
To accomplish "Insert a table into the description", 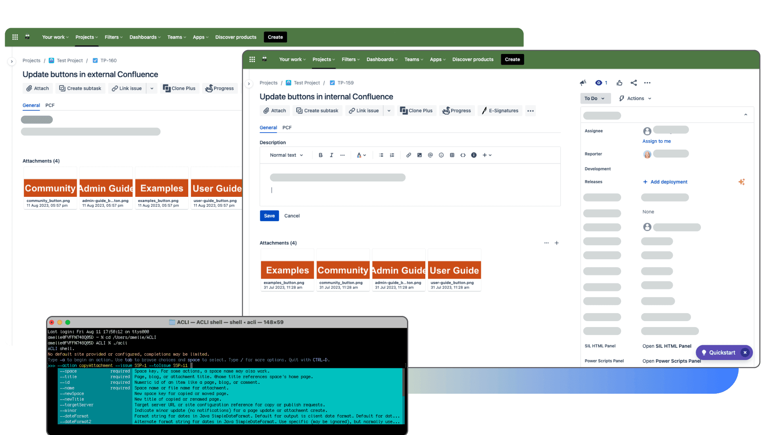I will [452, 155].
